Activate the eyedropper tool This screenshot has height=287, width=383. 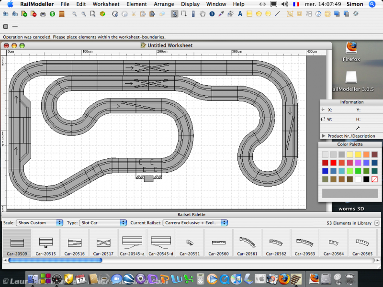pyautogui.click(x=221, y=14)
